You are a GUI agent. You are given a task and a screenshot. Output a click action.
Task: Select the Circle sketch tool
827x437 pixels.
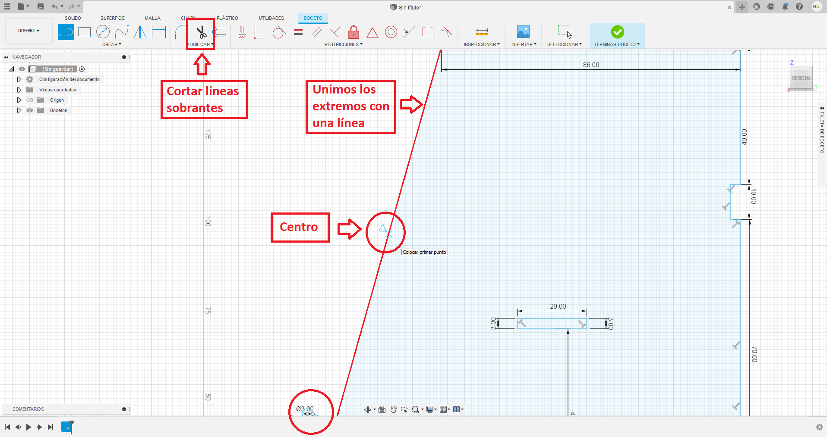click(x=103, y=32)
